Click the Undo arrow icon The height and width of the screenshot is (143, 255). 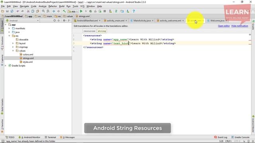(18, 11)
